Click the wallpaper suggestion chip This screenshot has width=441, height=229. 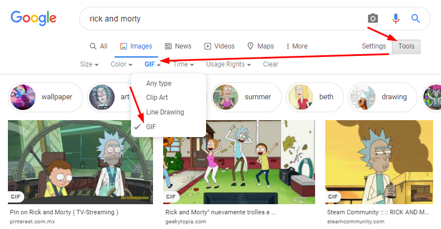pyautogui.click(x=45, y=97)
